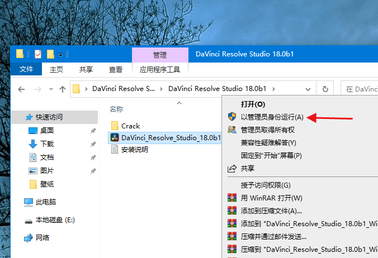Switch to the 查看 ribbon tab
Screen dimensions: 378x258
116,70
